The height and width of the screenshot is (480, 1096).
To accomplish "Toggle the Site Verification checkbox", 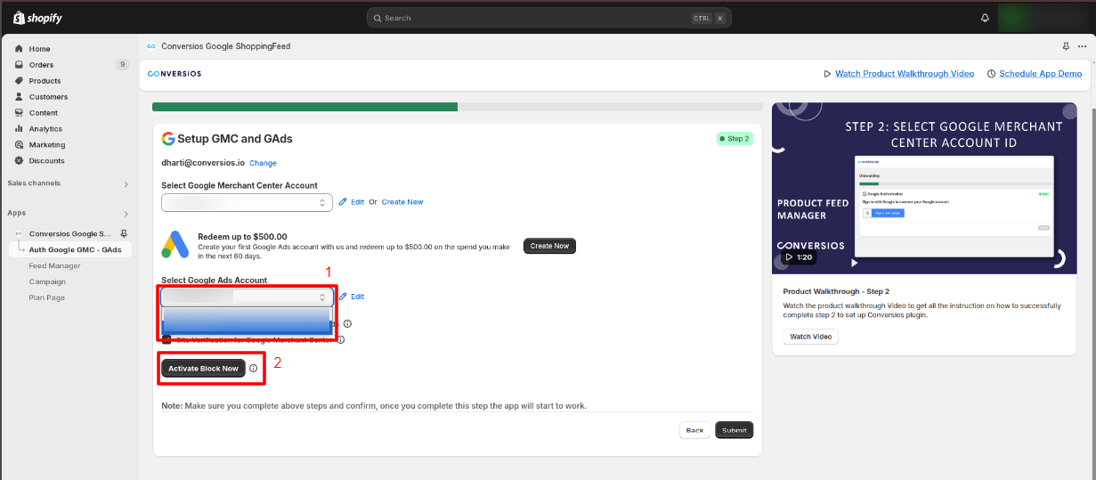I will (x=166, y=339).
